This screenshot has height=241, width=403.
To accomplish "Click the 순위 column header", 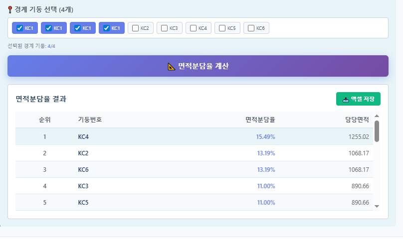I will pos(44,120).
